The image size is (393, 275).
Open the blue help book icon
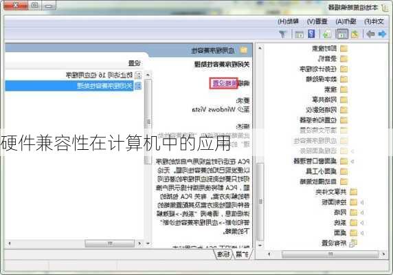(311, 34)
